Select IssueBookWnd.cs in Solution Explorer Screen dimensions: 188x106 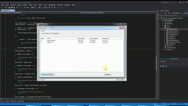click(x=173, y=35)
